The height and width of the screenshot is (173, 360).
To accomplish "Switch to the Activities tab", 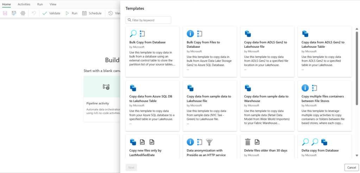I will click(x=24, y=4).
